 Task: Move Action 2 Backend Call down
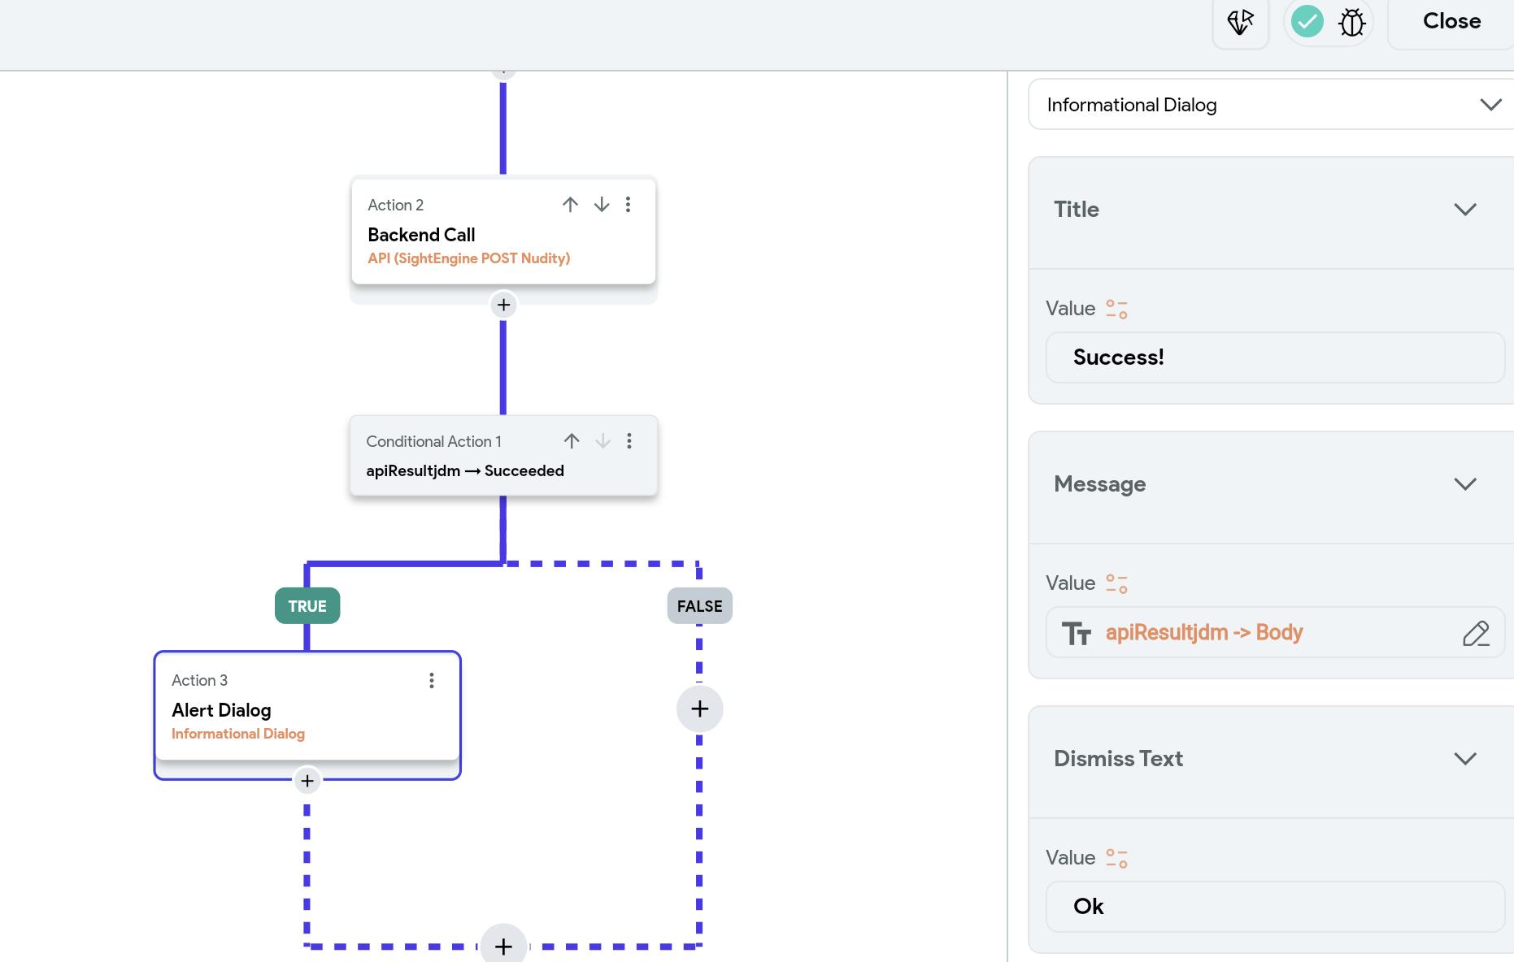pyautogui.click(x=602, y=205)
